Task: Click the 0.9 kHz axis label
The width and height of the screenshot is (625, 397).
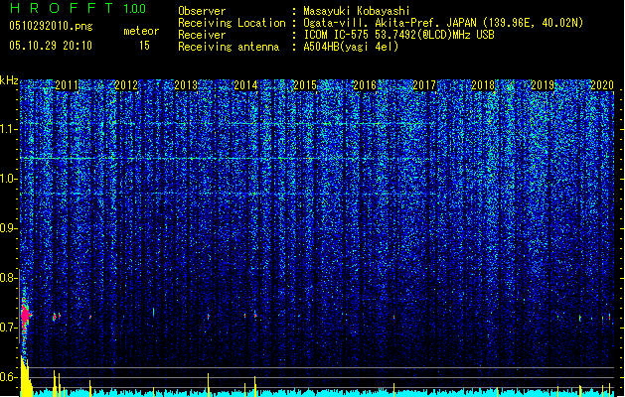Action: [9, 228]
